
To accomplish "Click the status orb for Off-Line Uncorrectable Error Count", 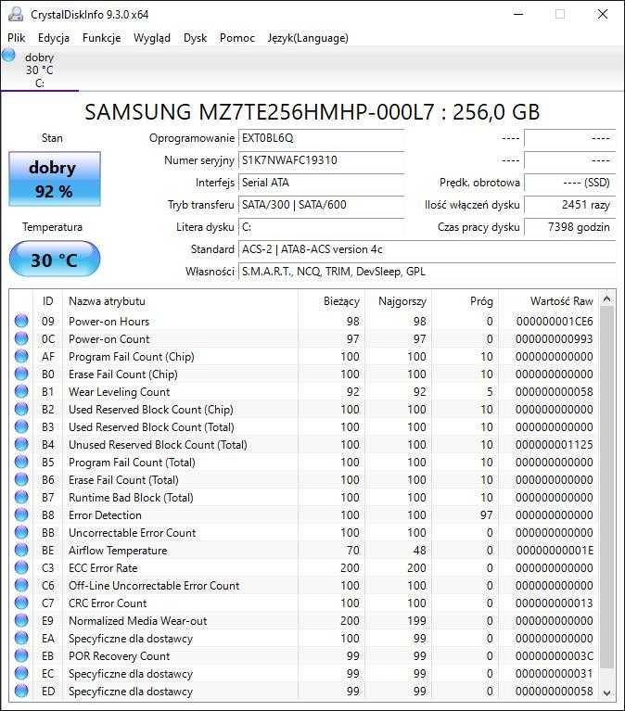I will pos(21,586).
